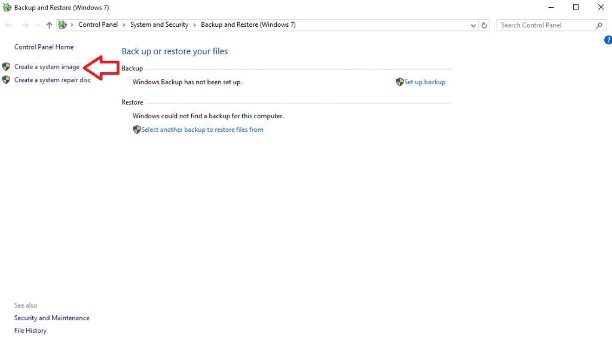Expand chevron after System and Security breadcrumb

(x=194, y=25)
